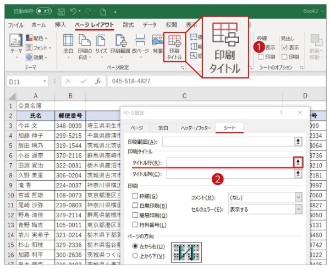Click the Save icon in title bar
The width and height of the screenshot is (330, 269).
(61, 12)
